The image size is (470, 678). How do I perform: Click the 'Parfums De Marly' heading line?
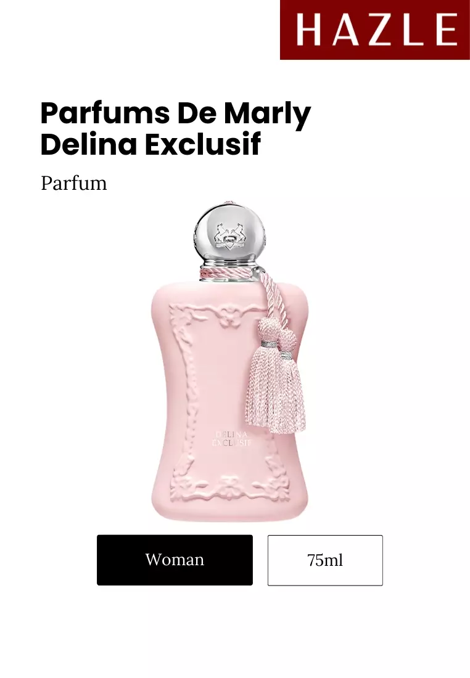[176, 114]
